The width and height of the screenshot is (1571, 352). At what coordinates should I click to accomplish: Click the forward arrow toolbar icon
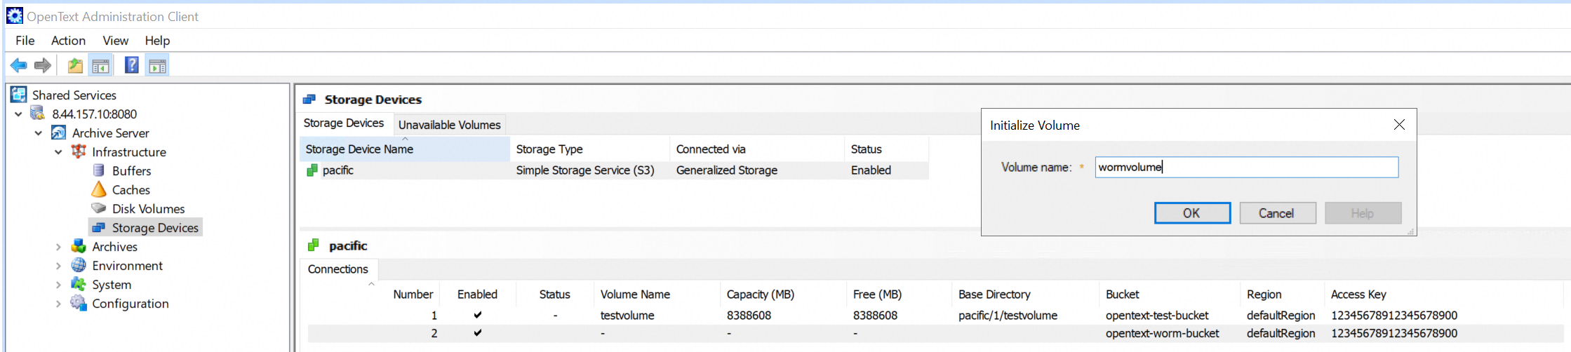point(43,66)
